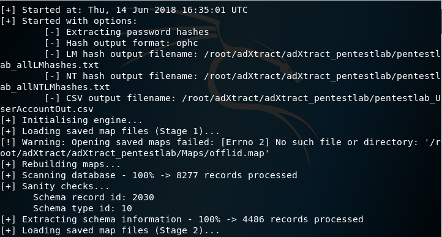This screenshot has height=237, width=442.
Task: Click the '8277 records processed' text
Action: [237, 175]
